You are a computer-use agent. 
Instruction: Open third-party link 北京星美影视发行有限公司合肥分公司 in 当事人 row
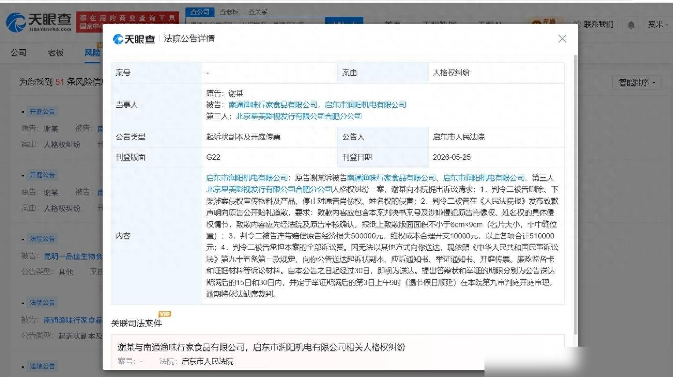tap(299, 116)
